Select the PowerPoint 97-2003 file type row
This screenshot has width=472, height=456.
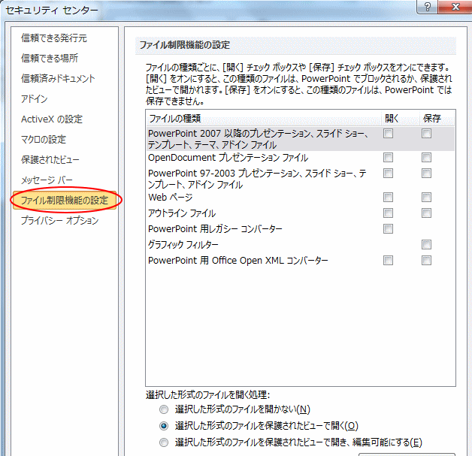pos(301,179)
